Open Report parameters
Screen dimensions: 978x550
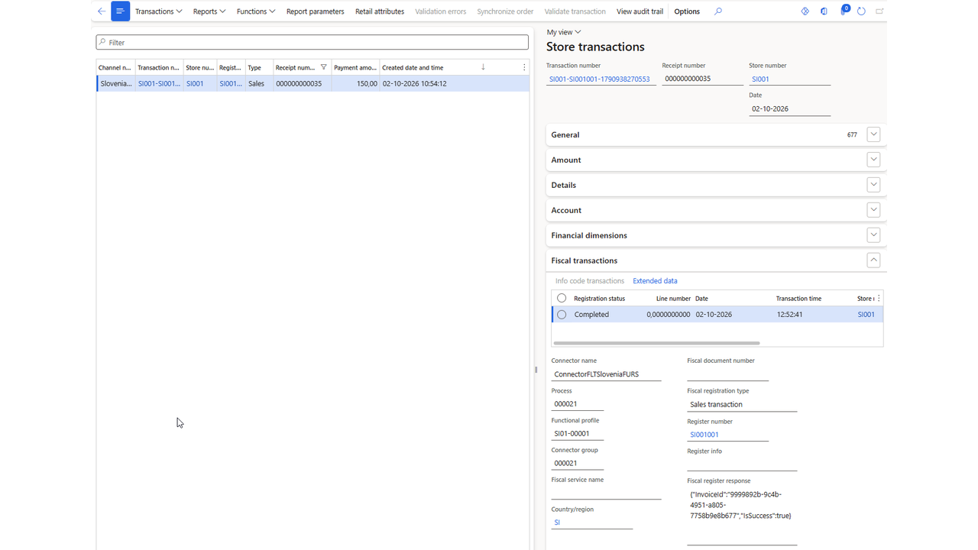pyautogui.click(x=315, y=11)
